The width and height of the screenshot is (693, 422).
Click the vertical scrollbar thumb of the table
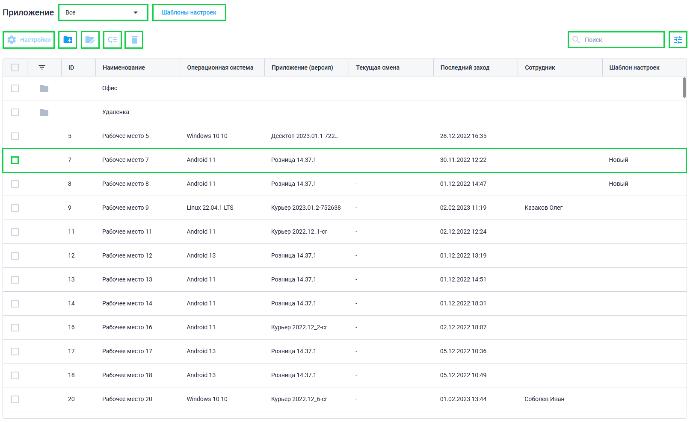tap(684, 88)
